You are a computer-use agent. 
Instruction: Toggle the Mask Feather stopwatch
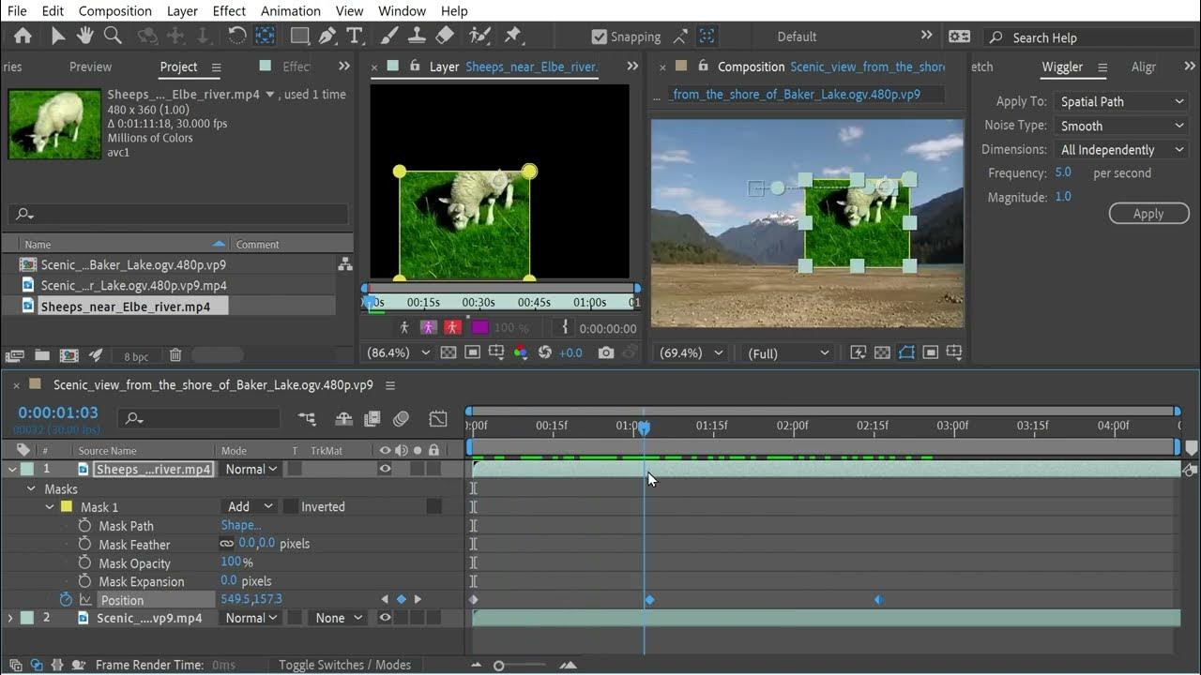[84, 544]
